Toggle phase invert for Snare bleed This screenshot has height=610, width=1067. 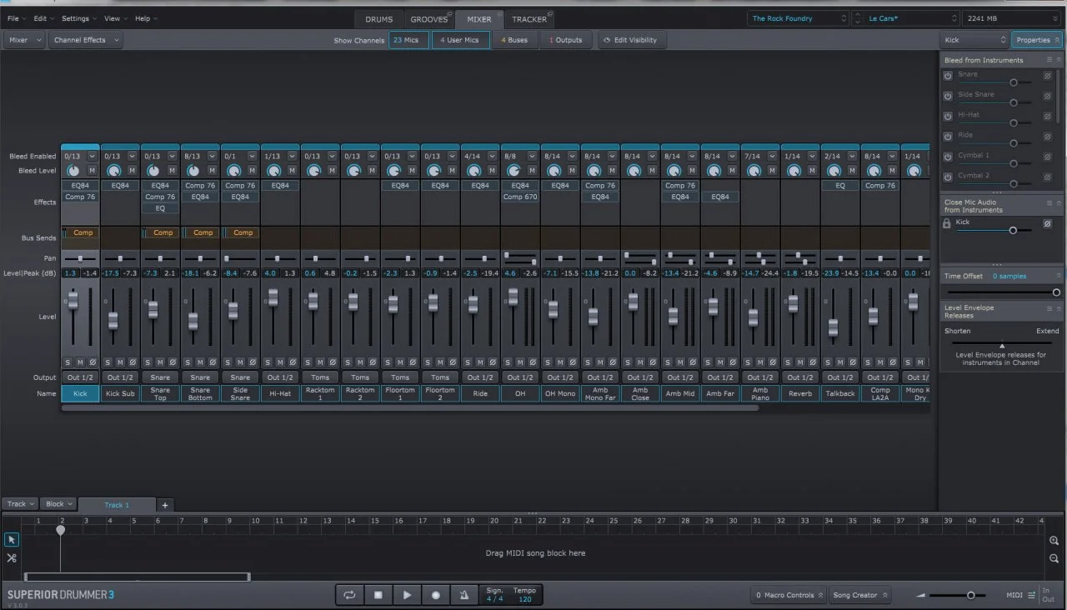point(1048,76)
